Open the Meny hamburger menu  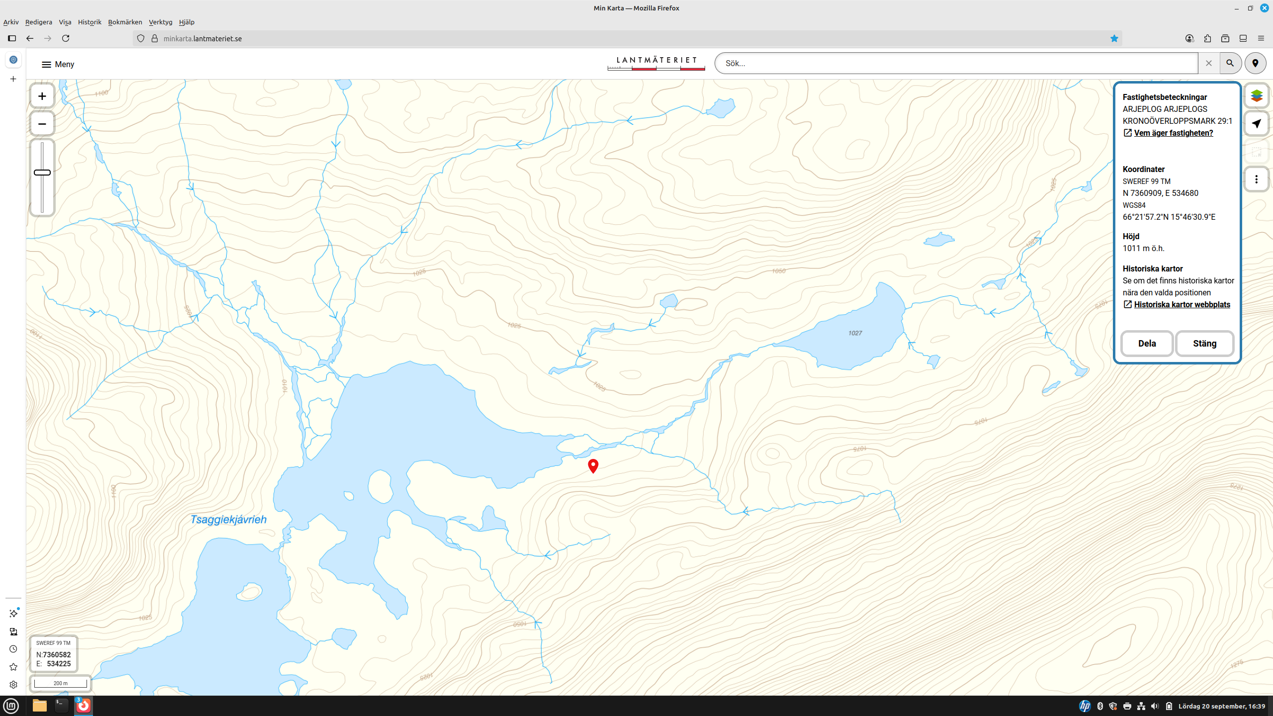tap(58, 65)
